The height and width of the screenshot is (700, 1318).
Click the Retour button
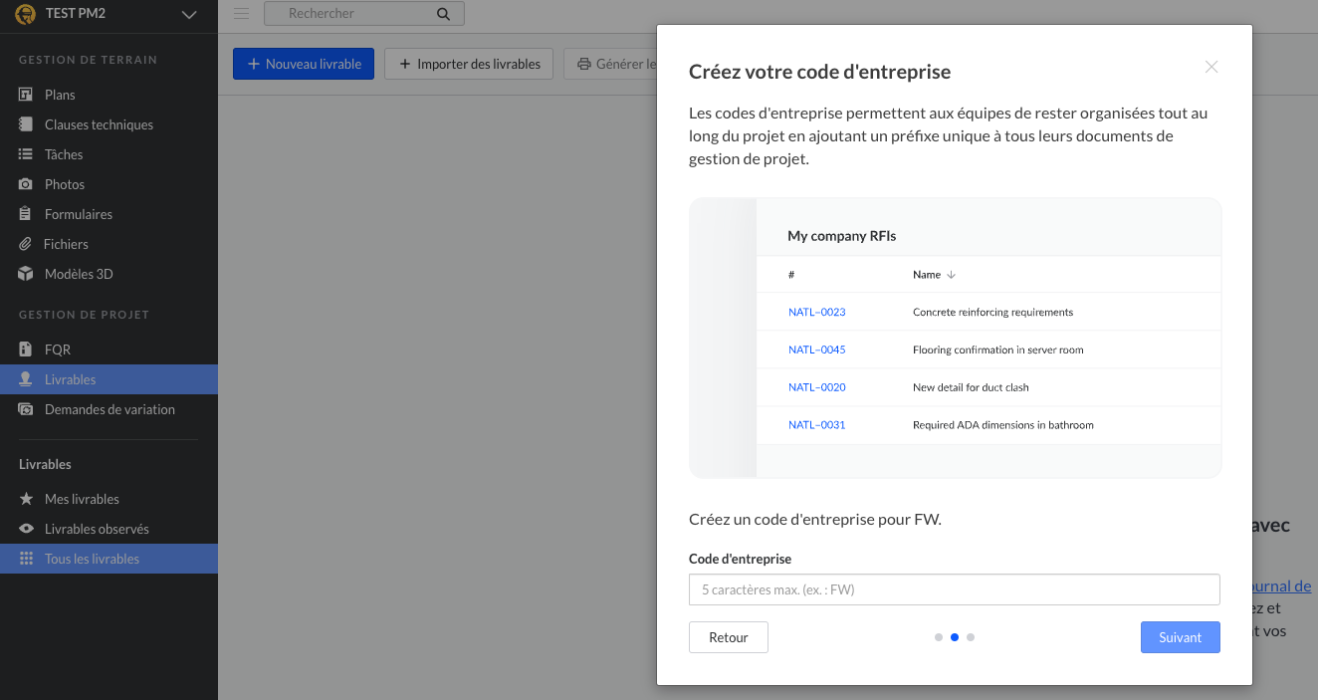pyautogui.click(x=729, y=637)
